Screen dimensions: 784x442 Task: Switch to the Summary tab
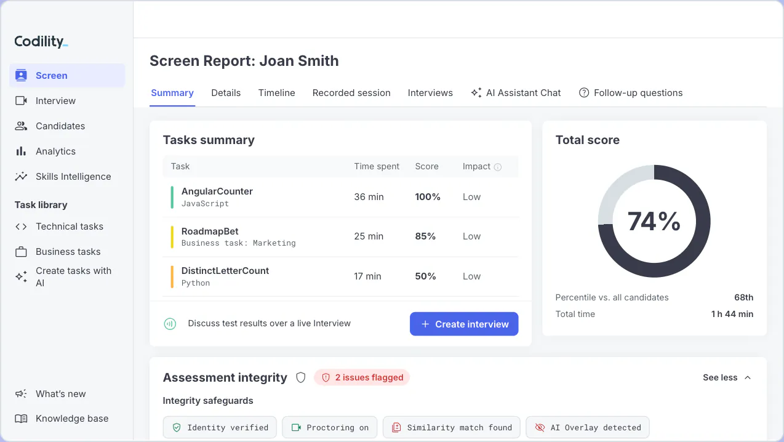coord(172,93)
